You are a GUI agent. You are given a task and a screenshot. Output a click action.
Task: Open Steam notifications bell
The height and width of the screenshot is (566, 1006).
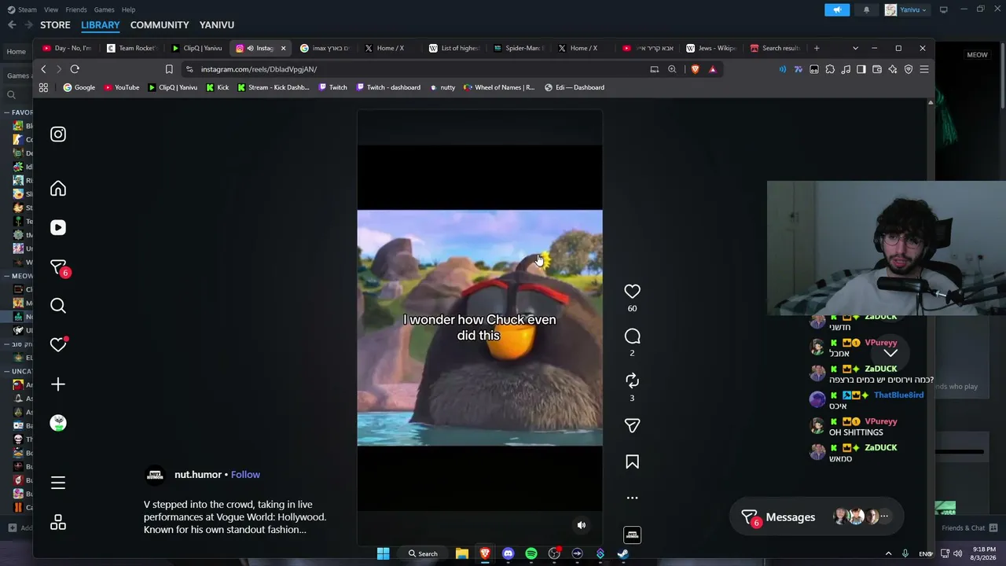(866, 9)
